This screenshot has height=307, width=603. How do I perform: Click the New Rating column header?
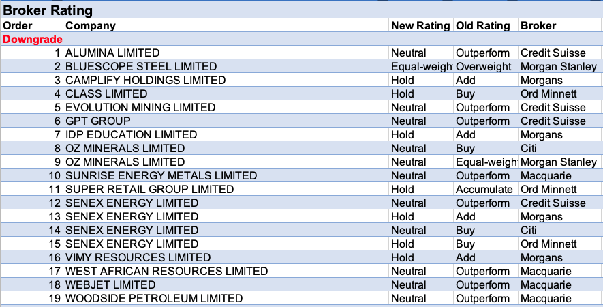(x=420, y=25)
